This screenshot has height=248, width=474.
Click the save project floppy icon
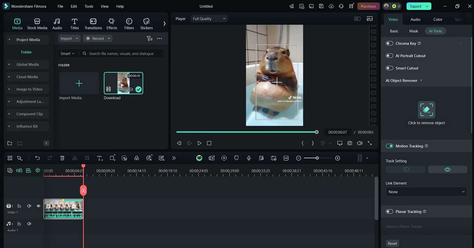click(321, 6)
